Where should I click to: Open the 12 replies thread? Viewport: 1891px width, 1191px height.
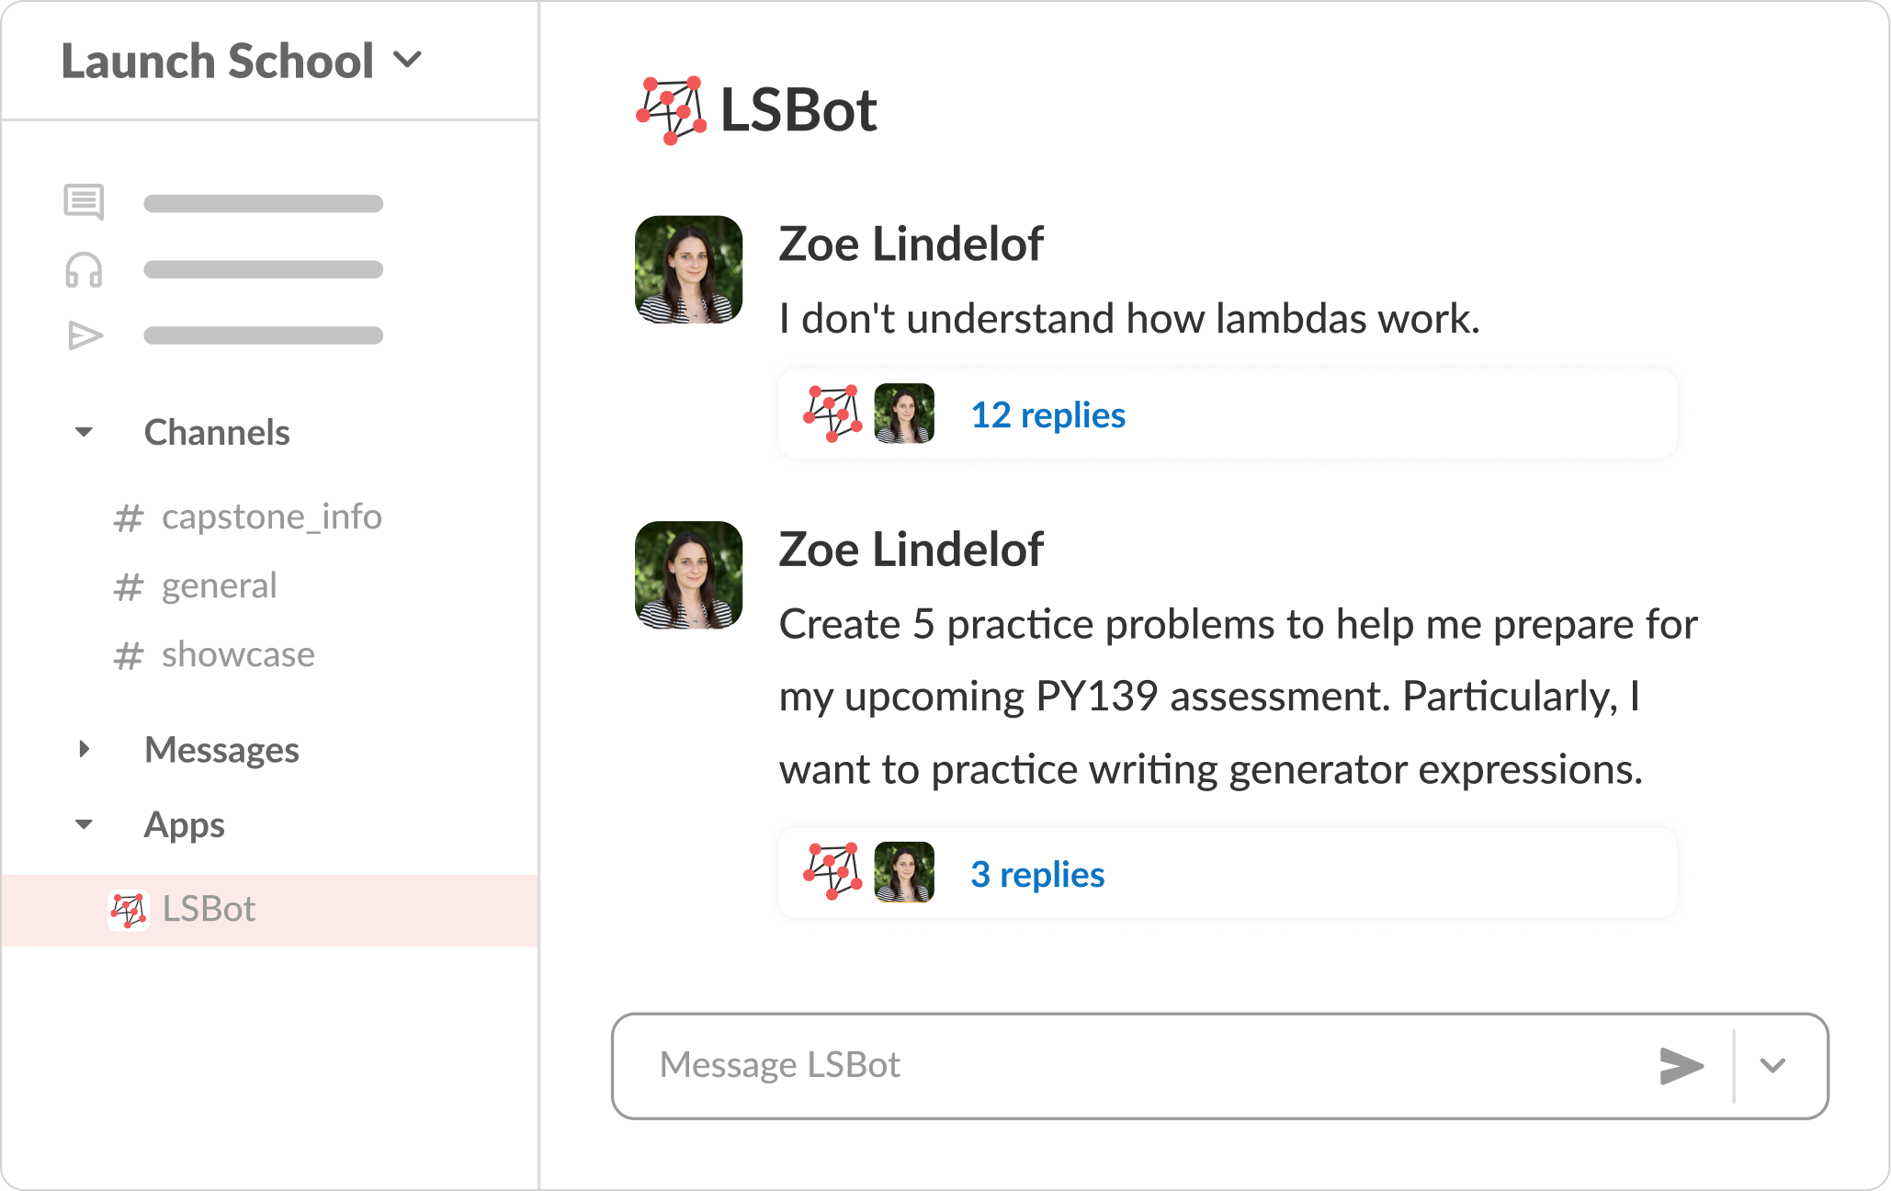point(1048,414)
